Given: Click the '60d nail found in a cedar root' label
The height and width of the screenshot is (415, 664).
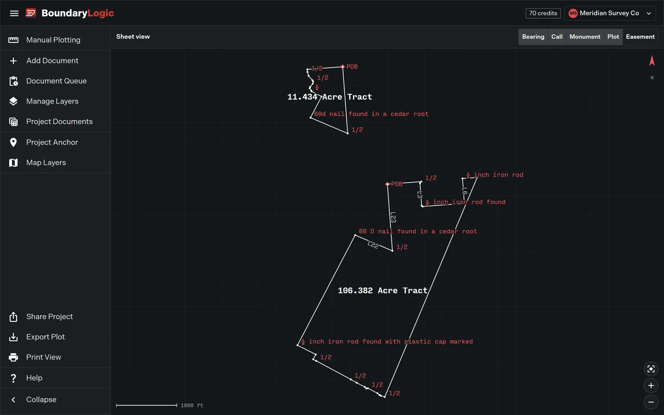Looking at the screenshot, I should (x=372, y=114).
